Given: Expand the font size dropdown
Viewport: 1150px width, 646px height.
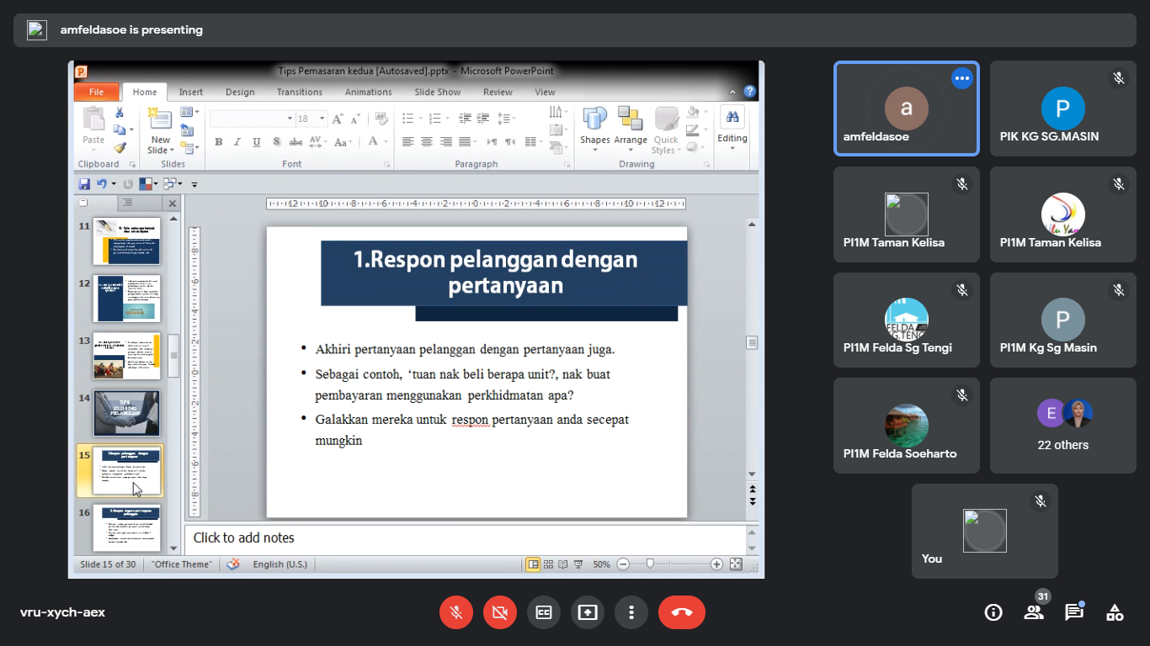Looking at the screenshot, I should click(x=322, y=119).
